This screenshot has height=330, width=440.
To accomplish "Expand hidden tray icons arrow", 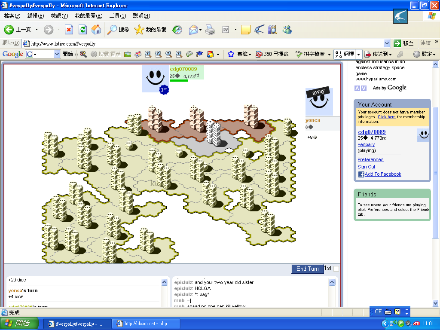I will click(385, 324).
